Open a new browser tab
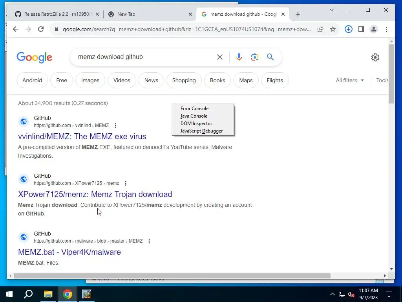This screenshot has width=402, height=302. [x=298, y=14]
